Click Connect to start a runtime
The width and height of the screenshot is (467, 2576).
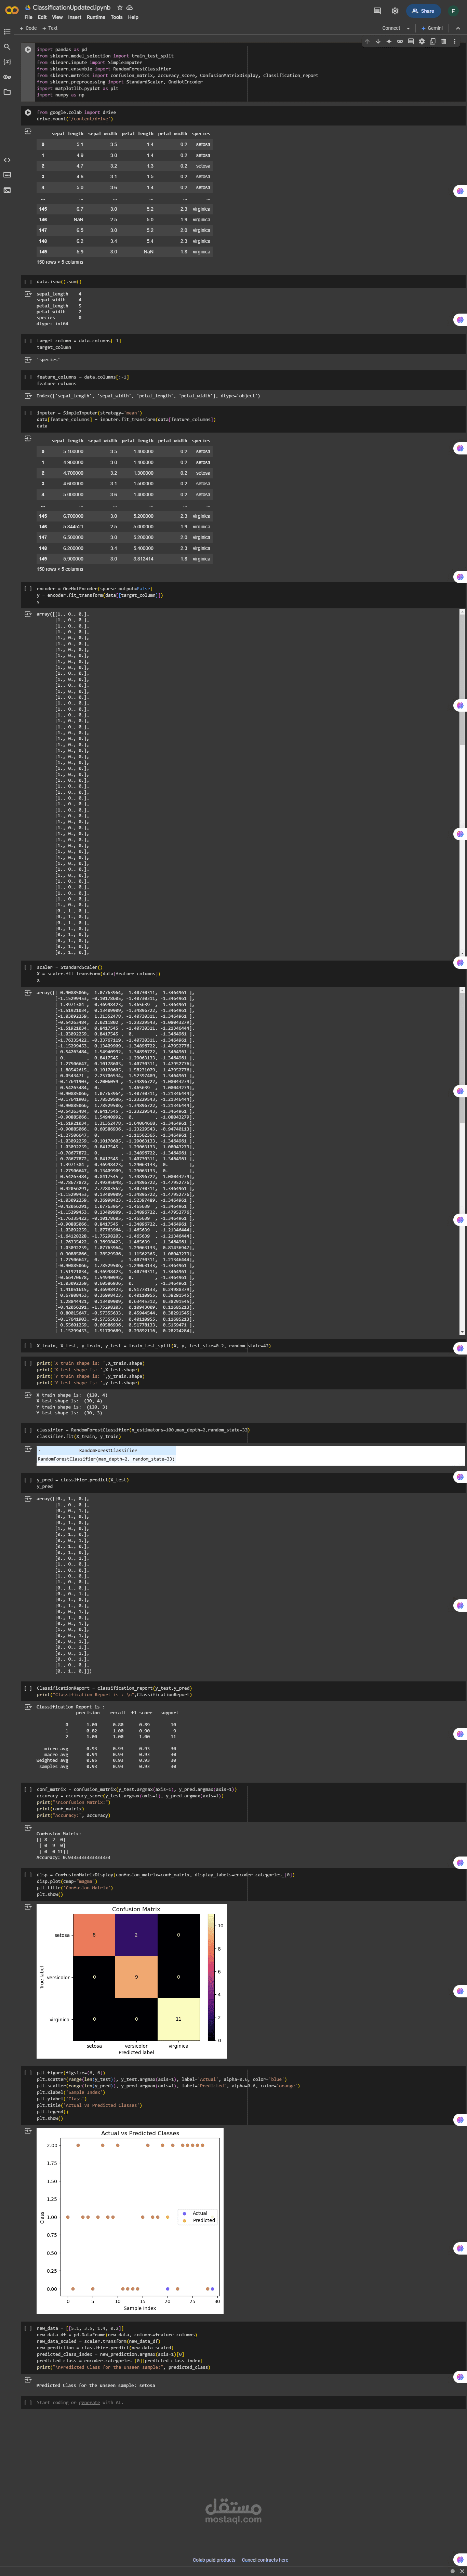coord(391,28)
